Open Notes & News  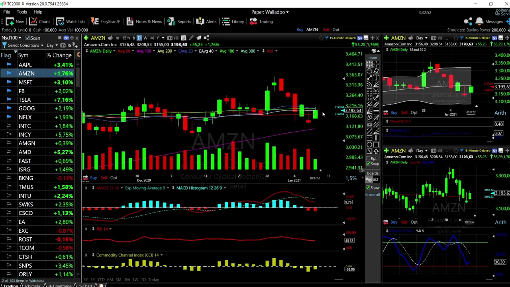pos(144,22)
